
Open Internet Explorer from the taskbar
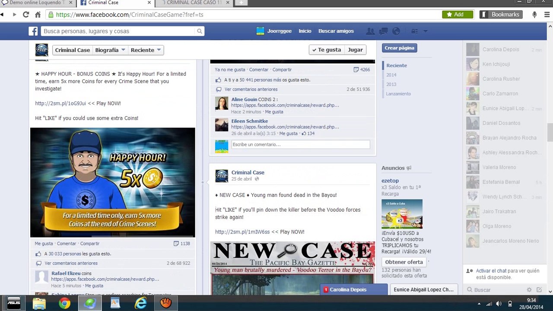(x=140, y=304)
